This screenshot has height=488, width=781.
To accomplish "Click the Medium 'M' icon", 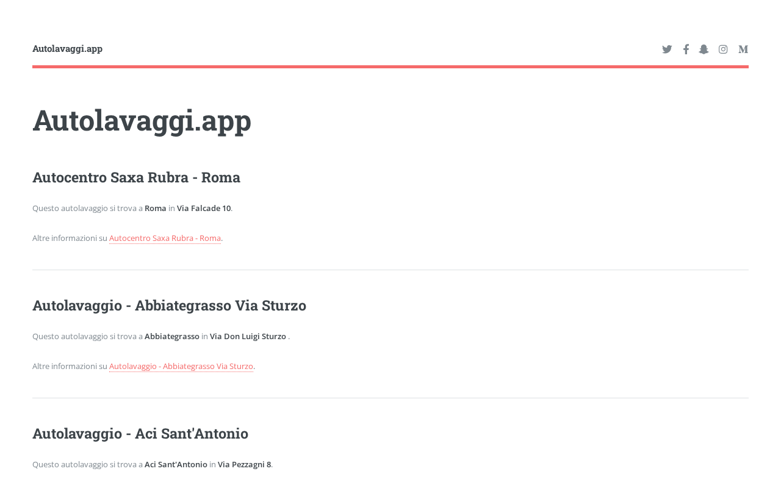I will [x=743, y=49].
